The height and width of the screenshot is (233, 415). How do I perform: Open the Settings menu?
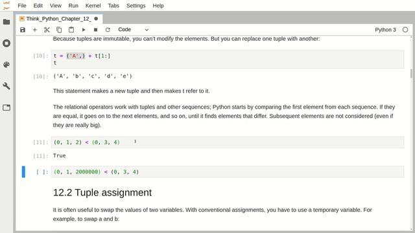tap(136, 6)
